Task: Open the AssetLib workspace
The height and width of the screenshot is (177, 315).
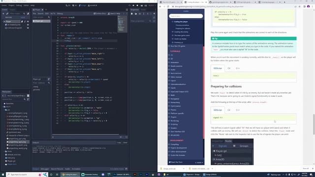Action: pos(93,5)
